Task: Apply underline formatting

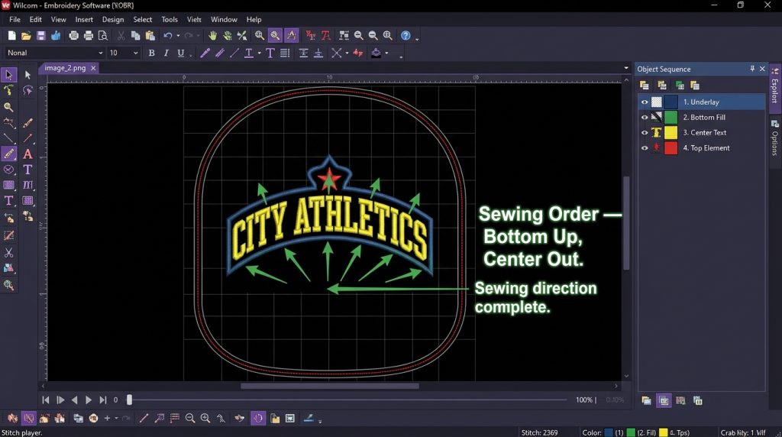Action: click(x=180, y=53)
